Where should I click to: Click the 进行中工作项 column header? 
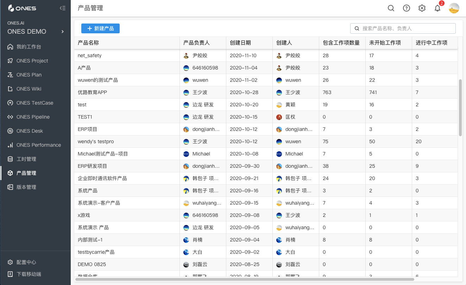coord(432,43)
